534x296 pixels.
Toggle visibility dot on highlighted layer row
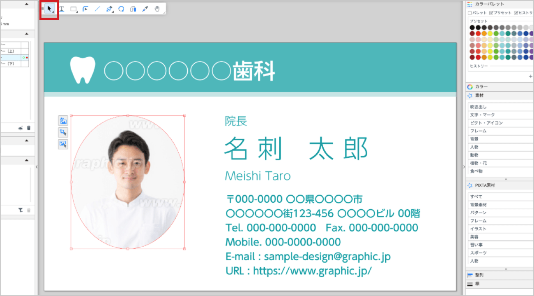[x=24, y=58]
